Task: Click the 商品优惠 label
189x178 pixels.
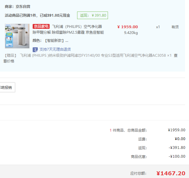Action: [139, 156]
